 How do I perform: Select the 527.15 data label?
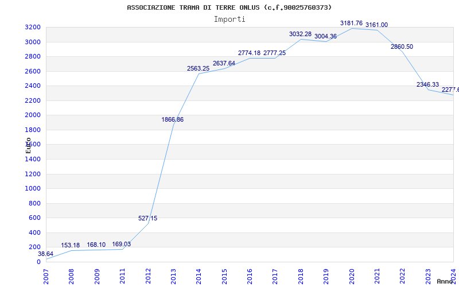(148, 218)
